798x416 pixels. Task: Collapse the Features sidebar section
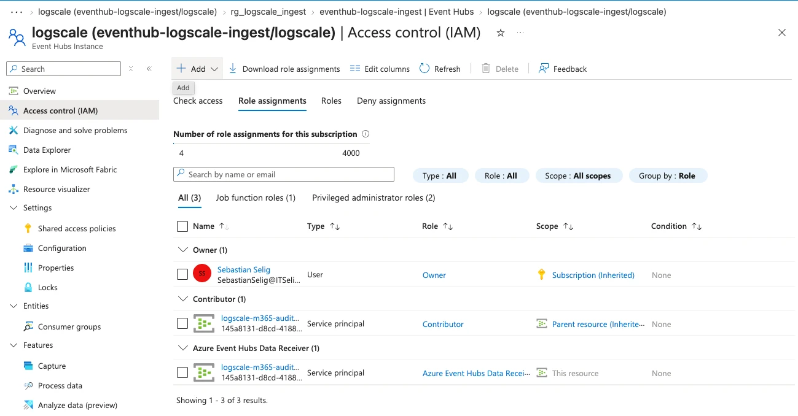click(x=14, y=345)
